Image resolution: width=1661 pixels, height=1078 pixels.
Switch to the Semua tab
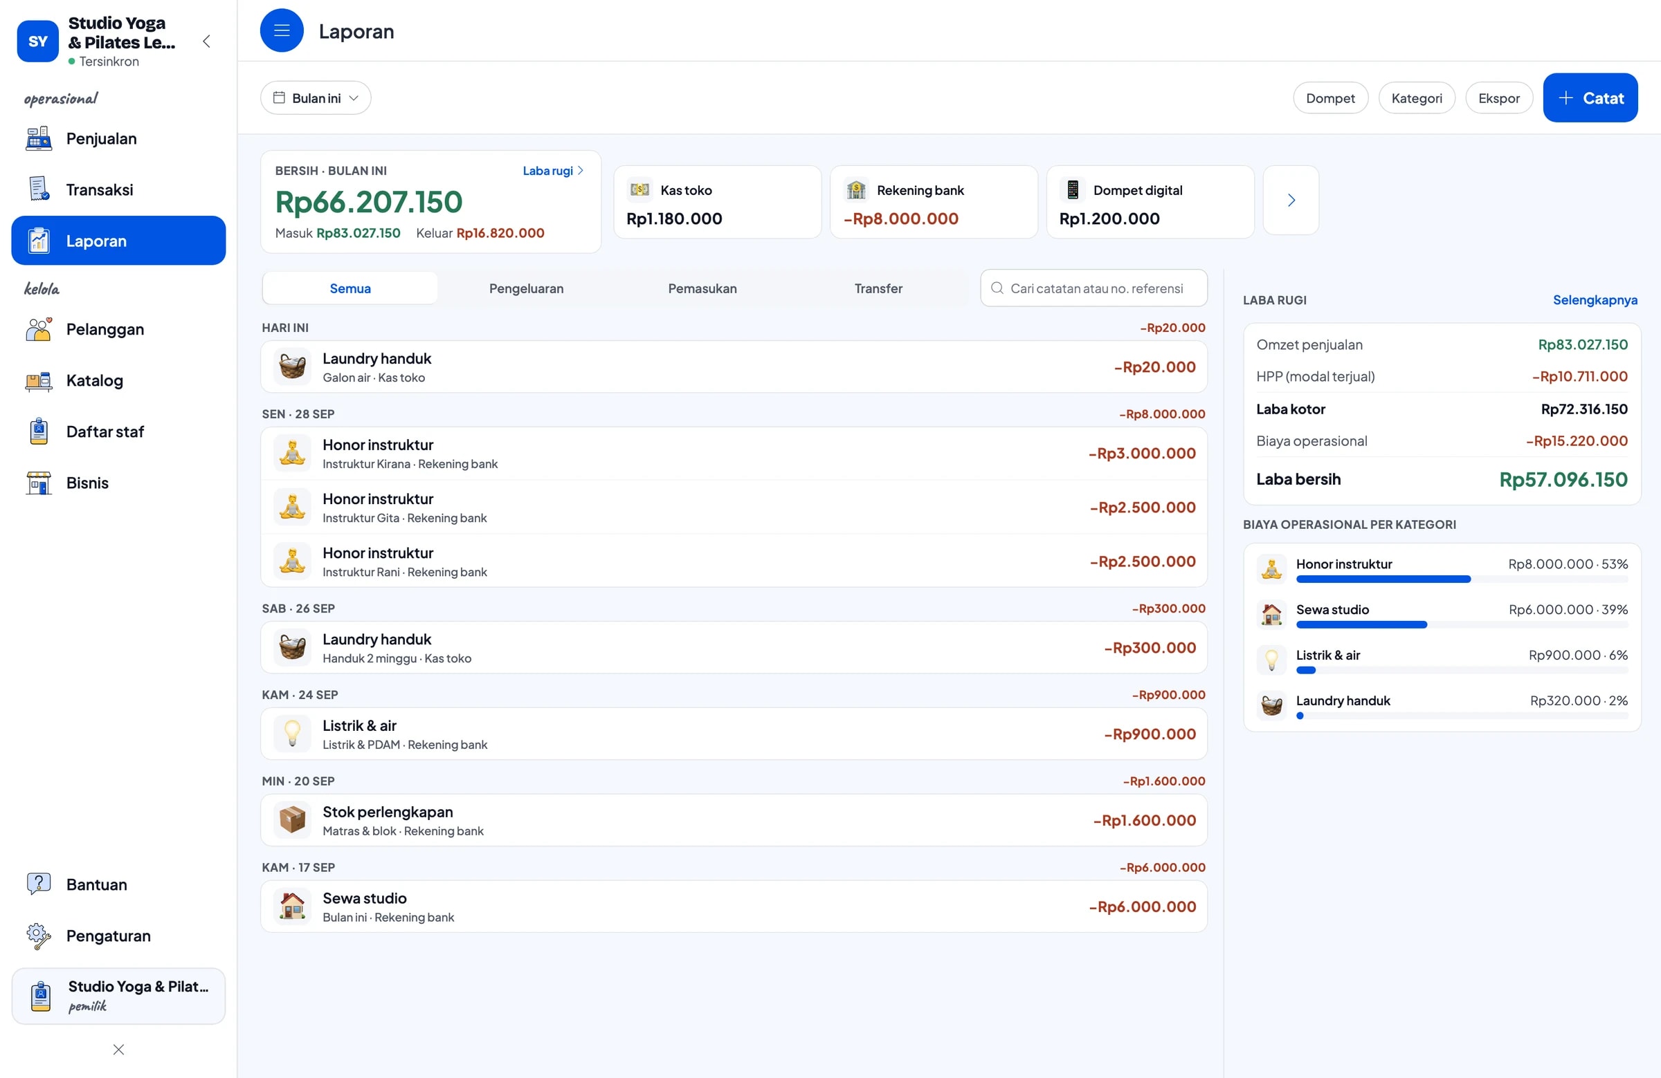coord(350,288)
